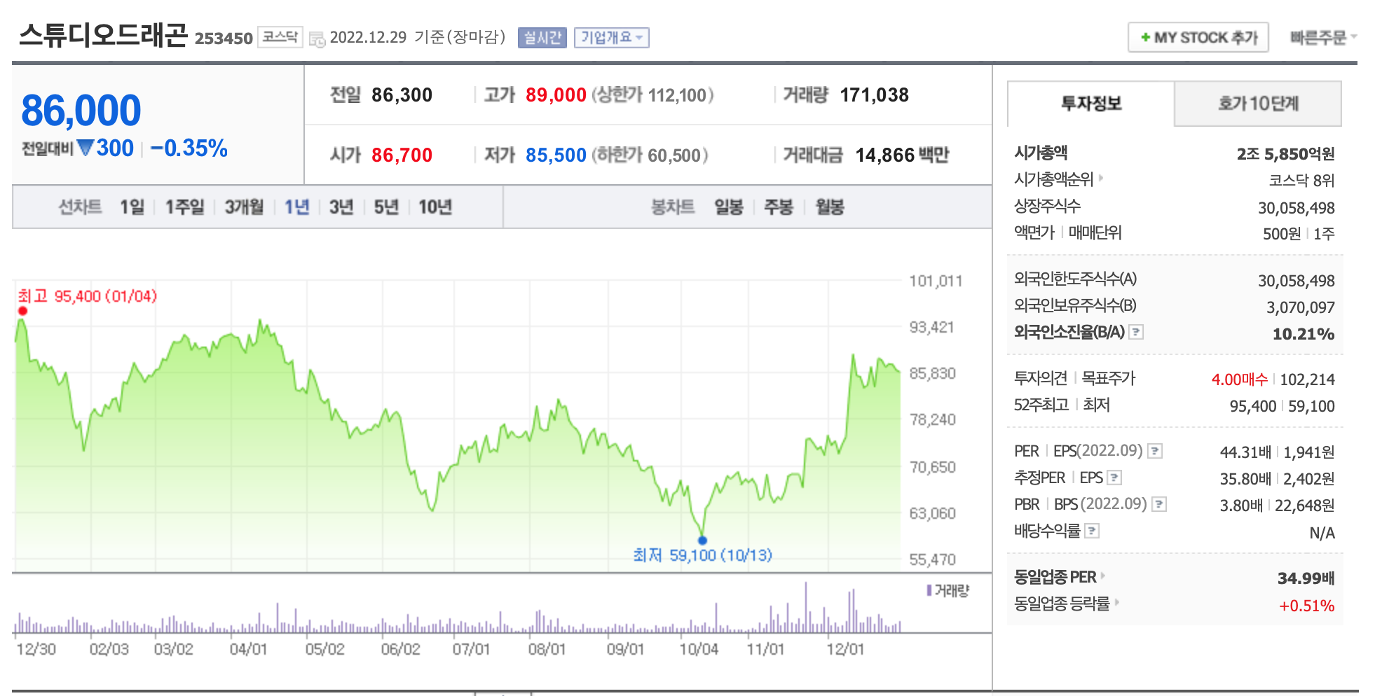Select the 10년 line chart period
Image resolution: width=1375 pixels, height=696 pixels.
click(x=435, y=207)
